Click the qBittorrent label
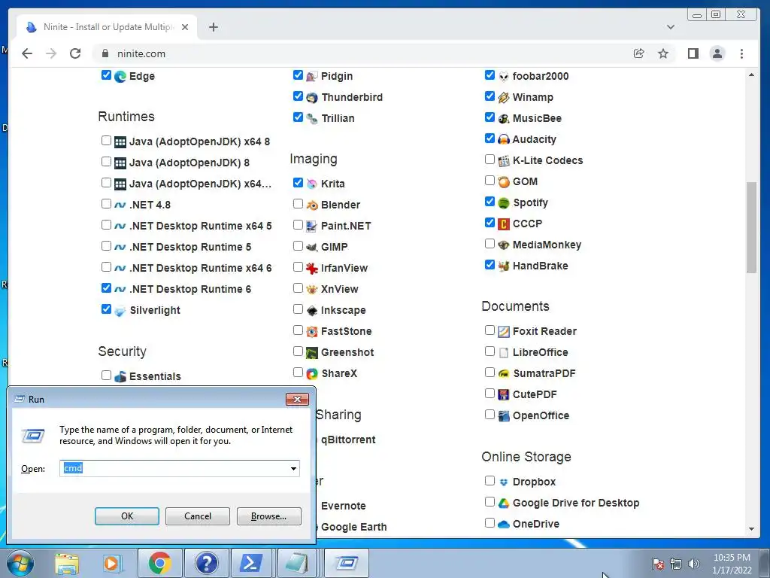 point(348,440)
